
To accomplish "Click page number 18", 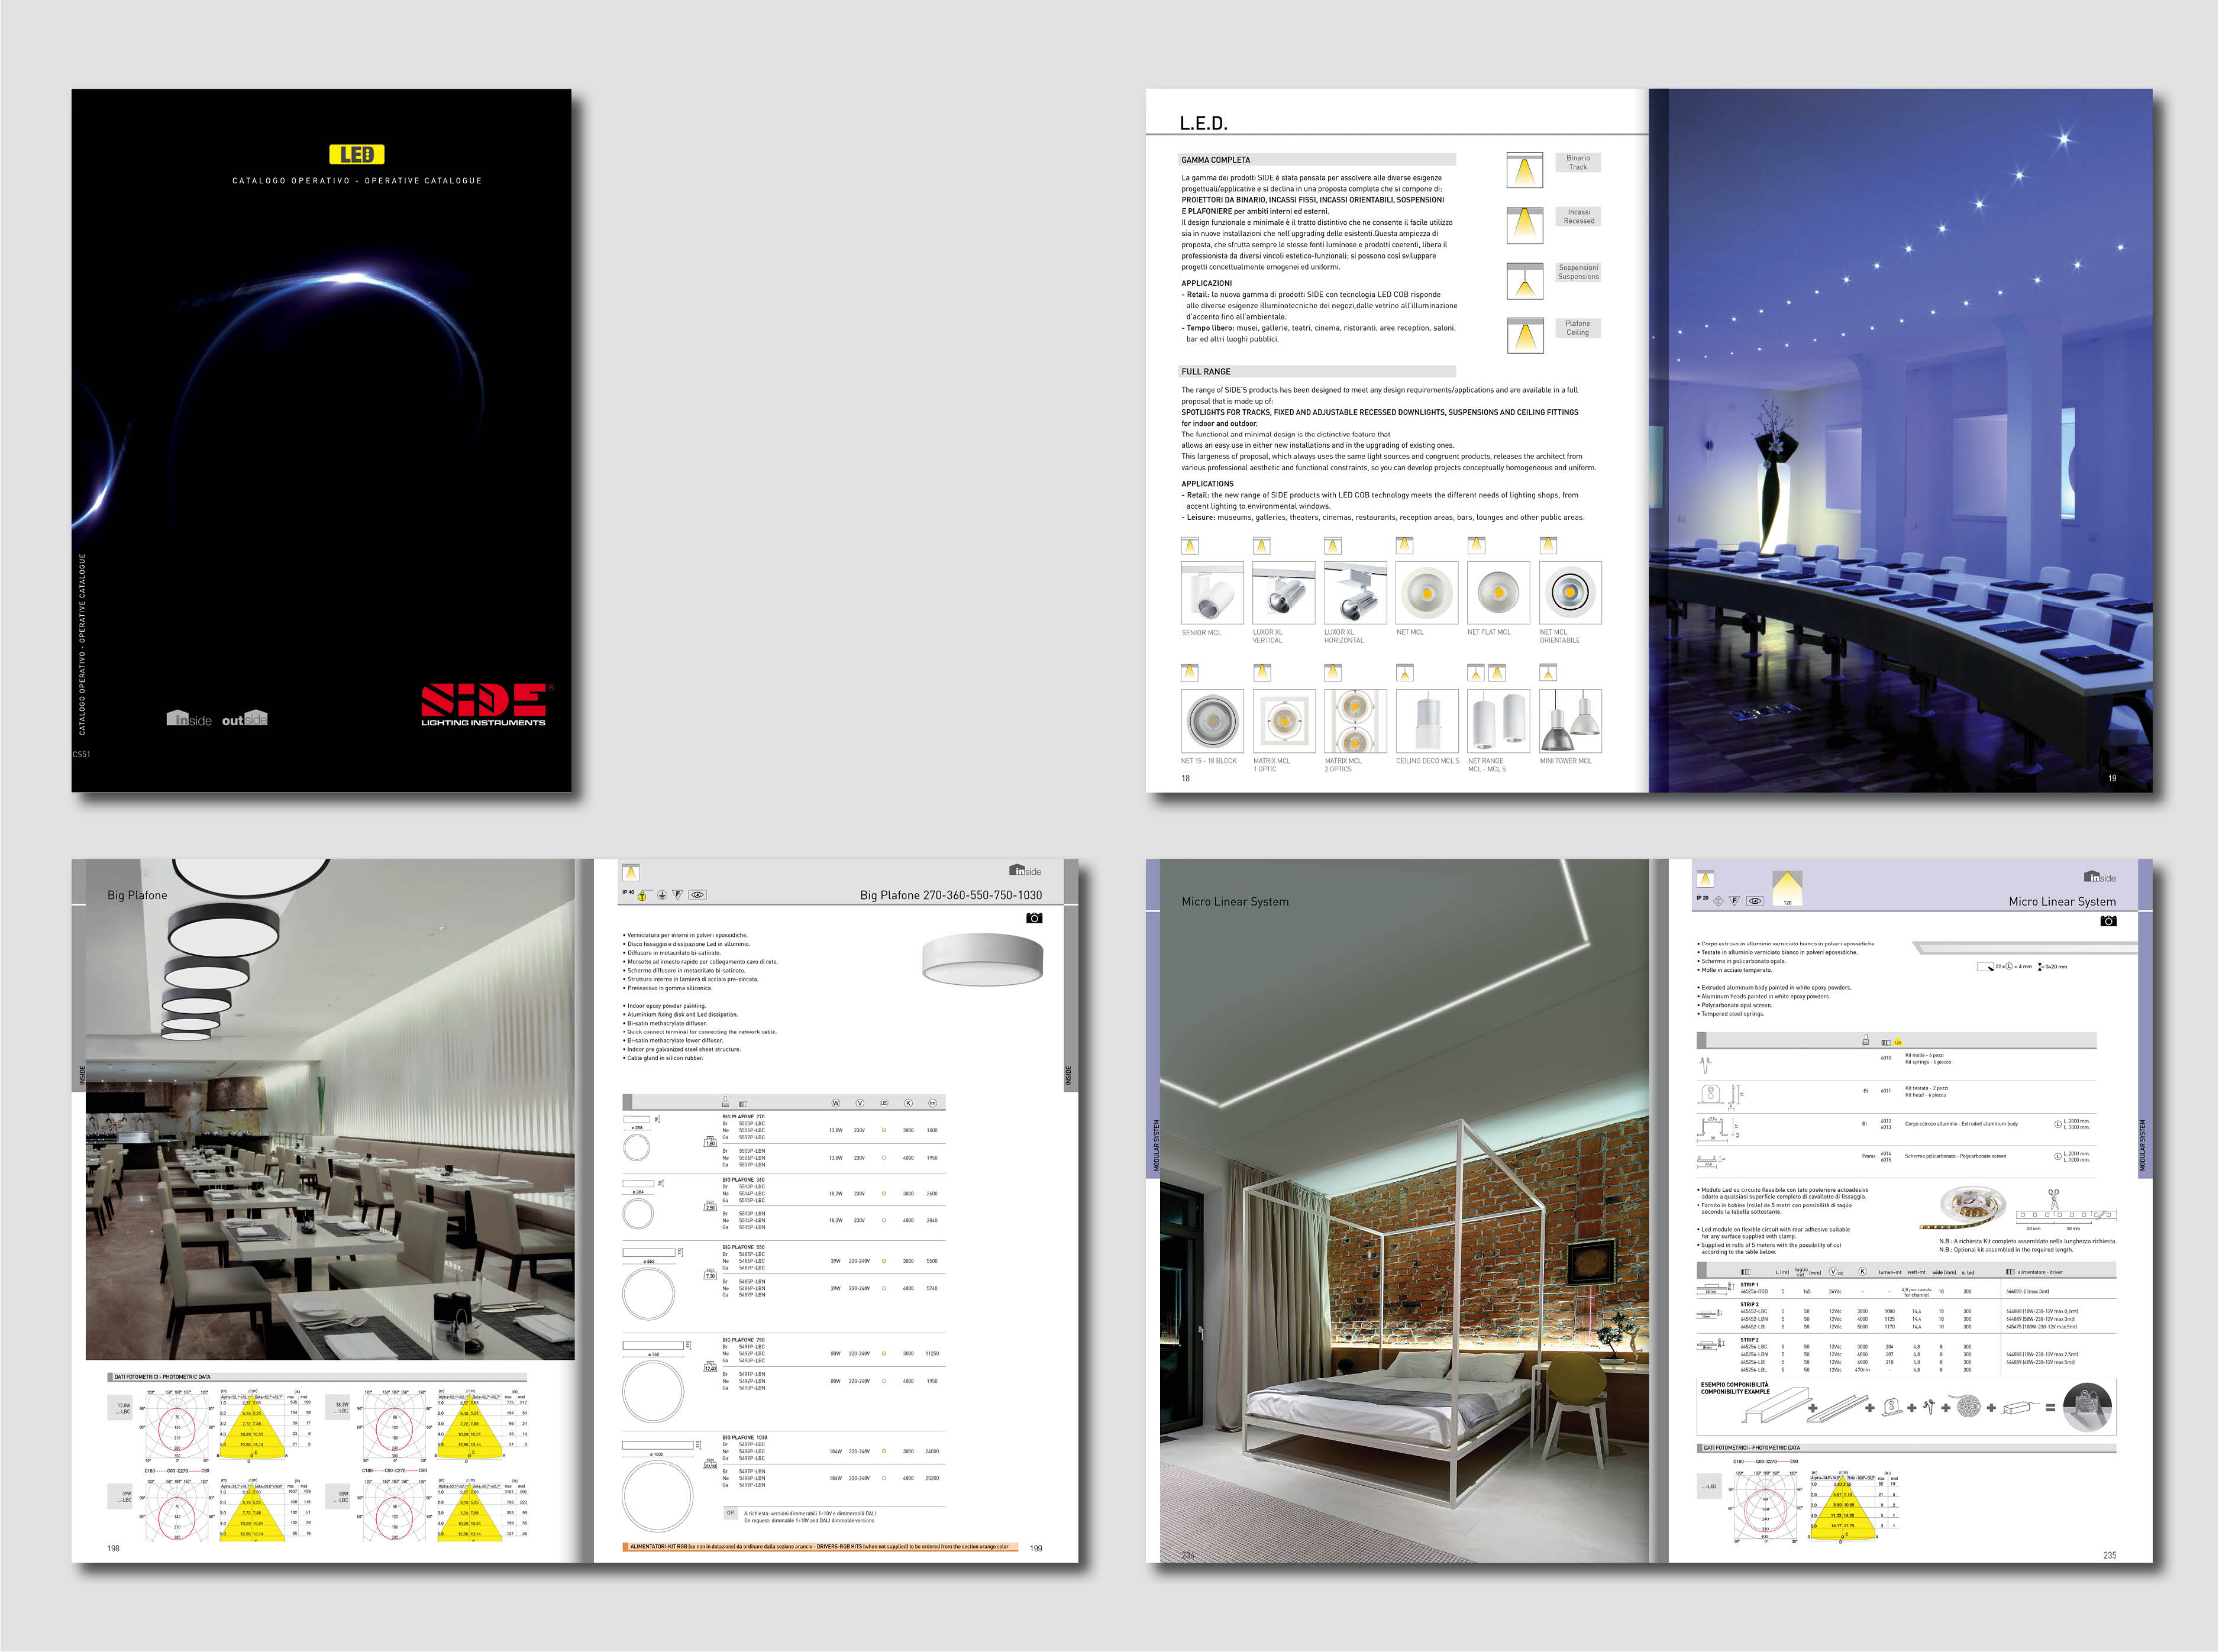I will coord(1186,778).
